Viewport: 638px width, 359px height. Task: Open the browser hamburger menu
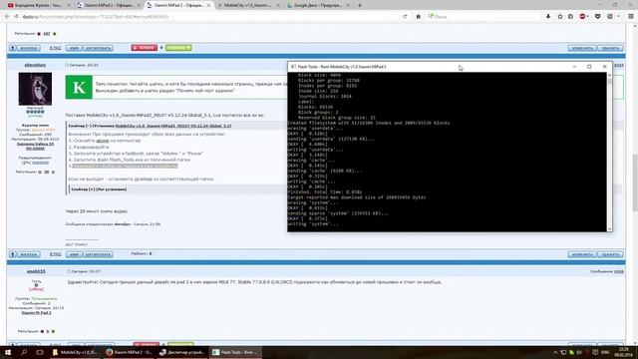(631, 17)
